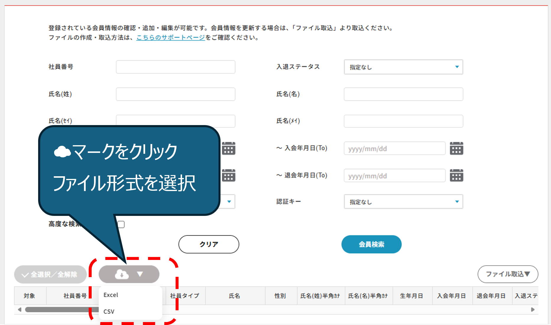Viewport: 551px width, 325px height.
Task: Open calendar picker for 退会年月日(To)
Action: 456,176
